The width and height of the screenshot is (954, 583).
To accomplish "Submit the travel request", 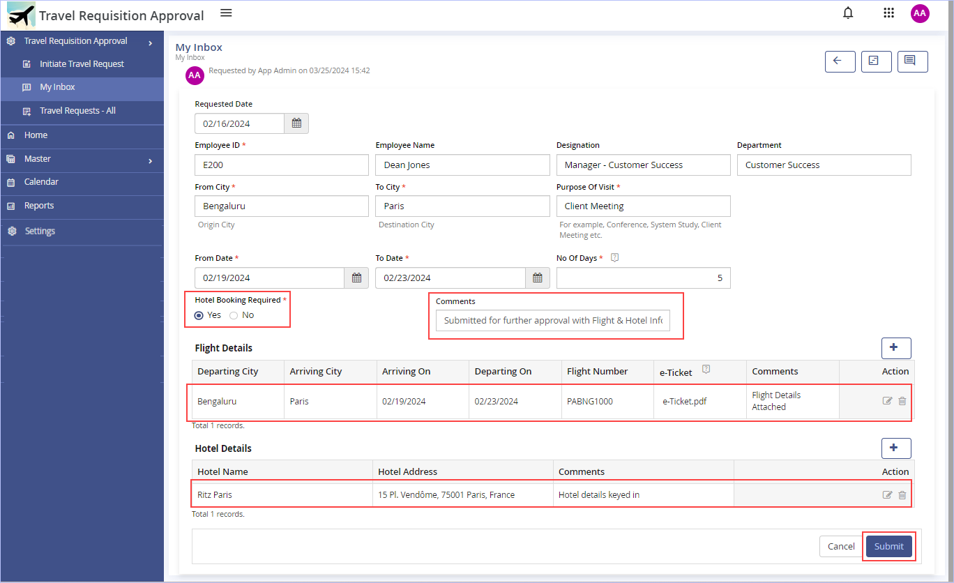I will coord(888,546).
